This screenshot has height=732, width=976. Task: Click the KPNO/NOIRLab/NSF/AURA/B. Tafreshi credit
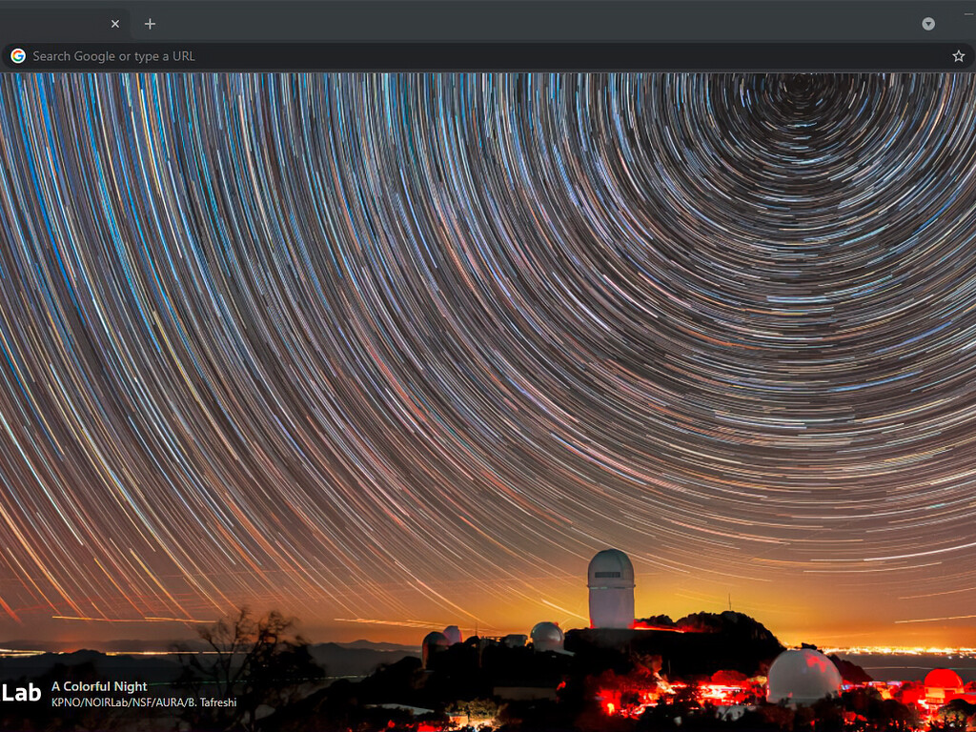point(144,702)
